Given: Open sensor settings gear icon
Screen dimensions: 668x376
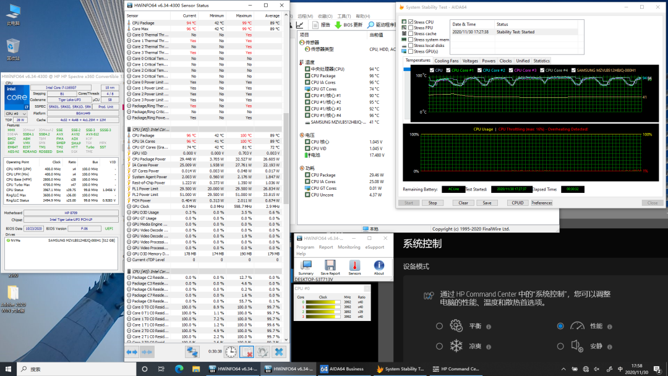Looking at the screenshot, I should tap(263, 352).
